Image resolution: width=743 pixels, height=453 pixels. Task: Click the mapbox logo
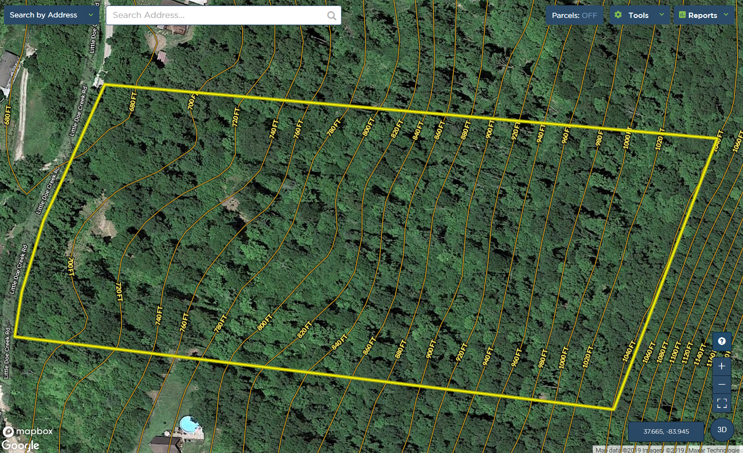[28, 431]
